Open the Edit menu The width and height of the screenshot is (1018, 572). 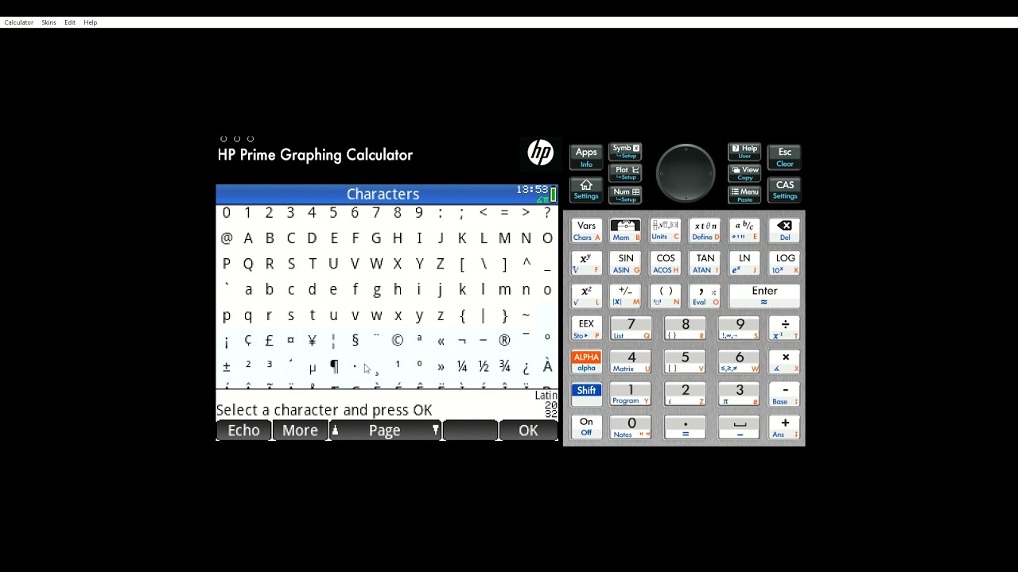(70, 22)
